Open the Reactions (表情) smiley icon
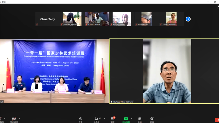The height and width of the screenshot is (123, 219). (152, 119)
